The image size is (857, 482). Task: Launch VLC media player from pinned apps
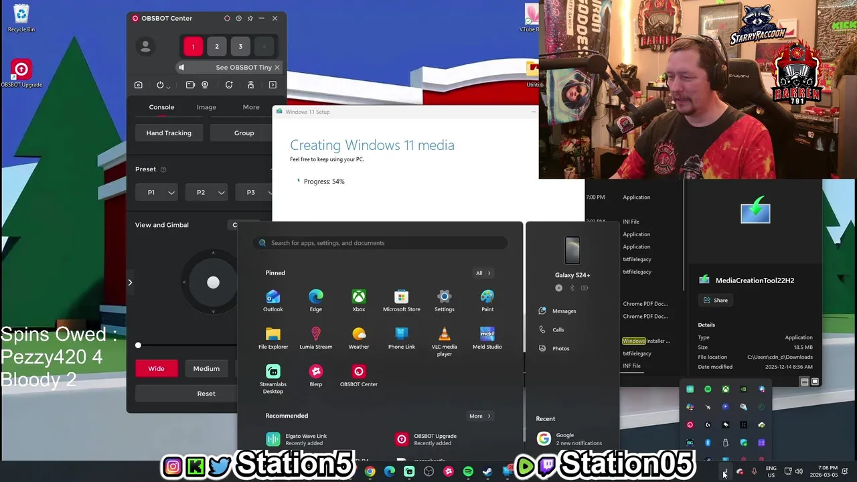[x=445, y=341]
